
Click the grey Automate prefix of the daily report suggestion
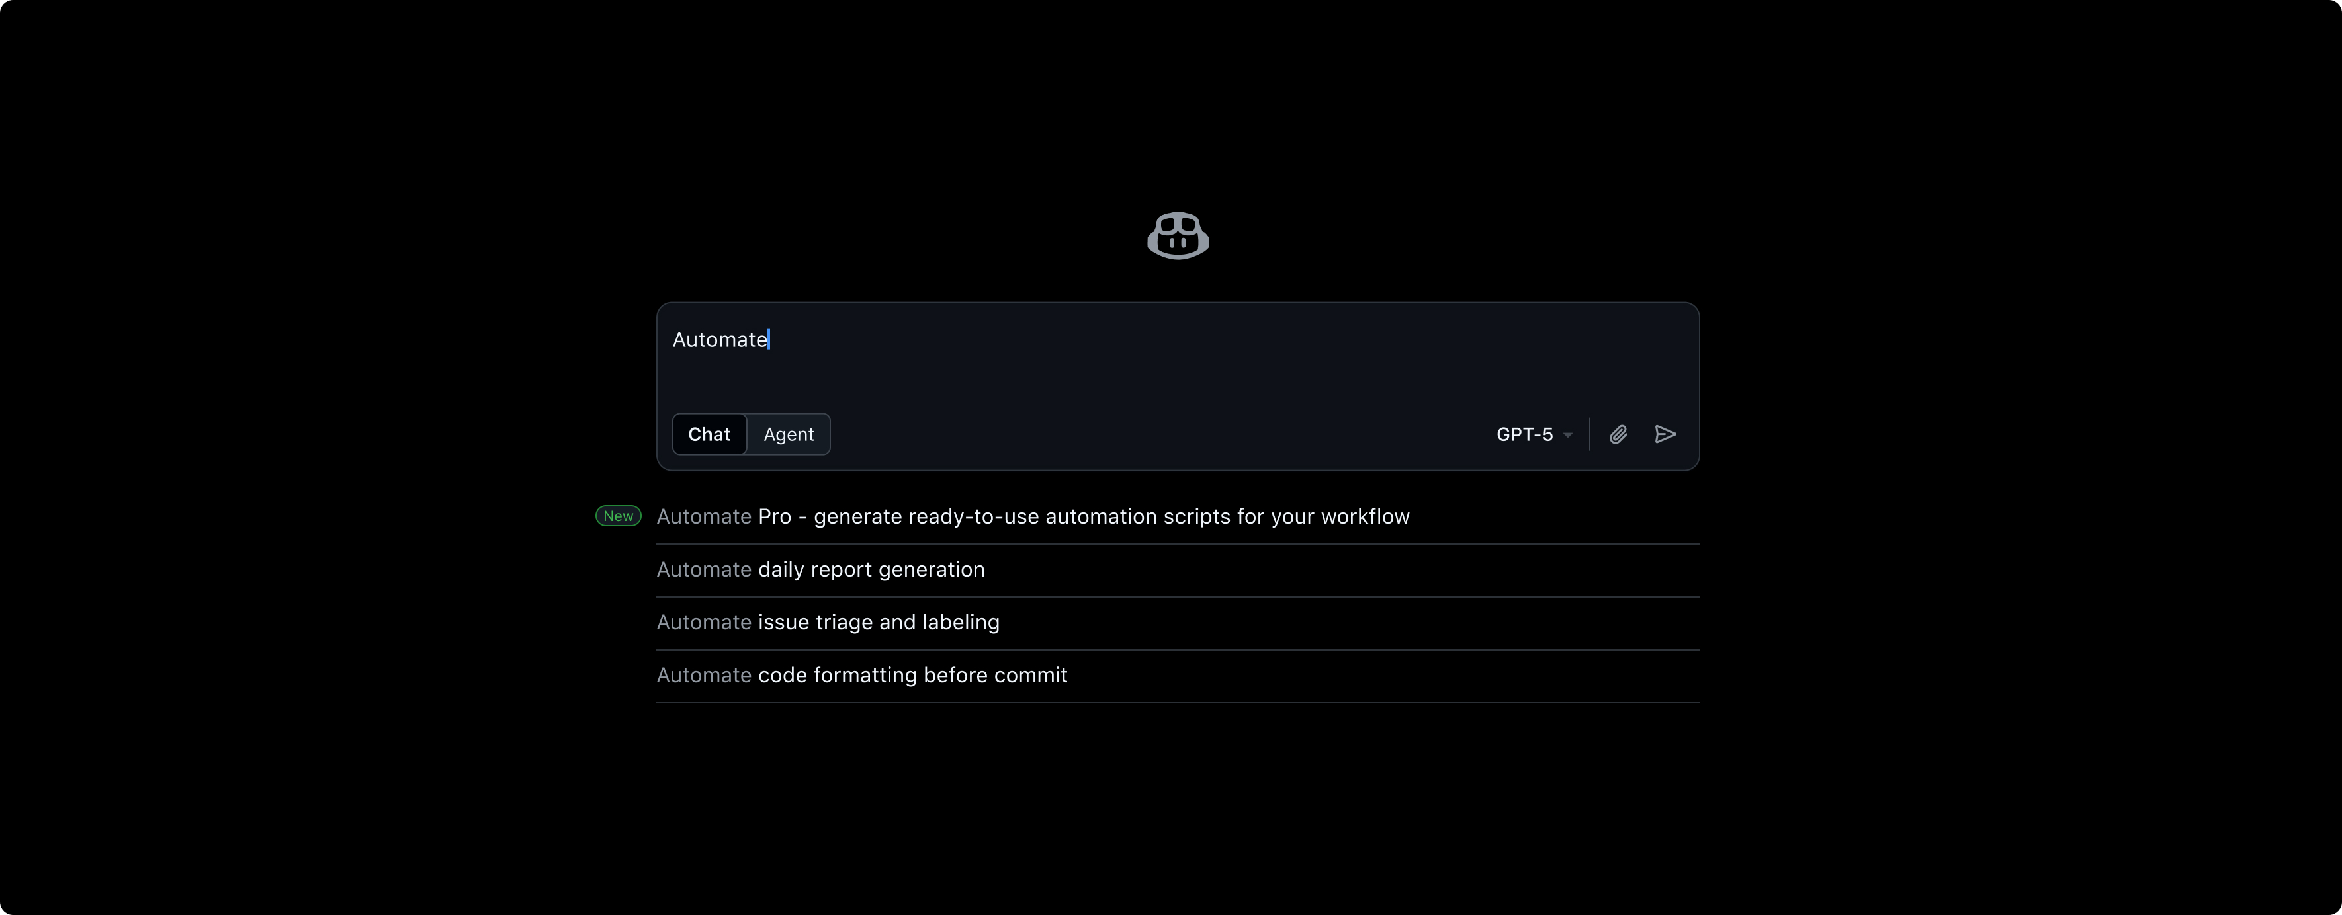tap(704, 570)
